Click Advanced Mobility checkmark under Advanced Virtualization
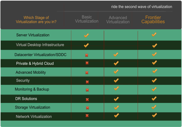Image resolution: width=182 pixels, height=127 pixels. (116, 72)
